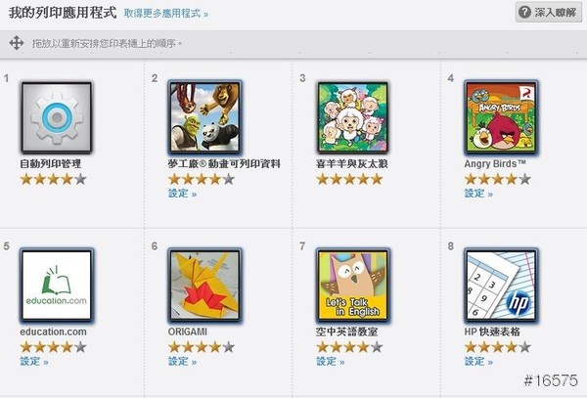The image size is (587, 398).
Task: Click the Angry Birds™ title text
Action: coord(495,164)
